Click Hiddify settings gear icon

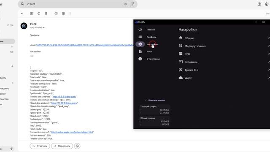pyautogui.click(x=140, y=44)
